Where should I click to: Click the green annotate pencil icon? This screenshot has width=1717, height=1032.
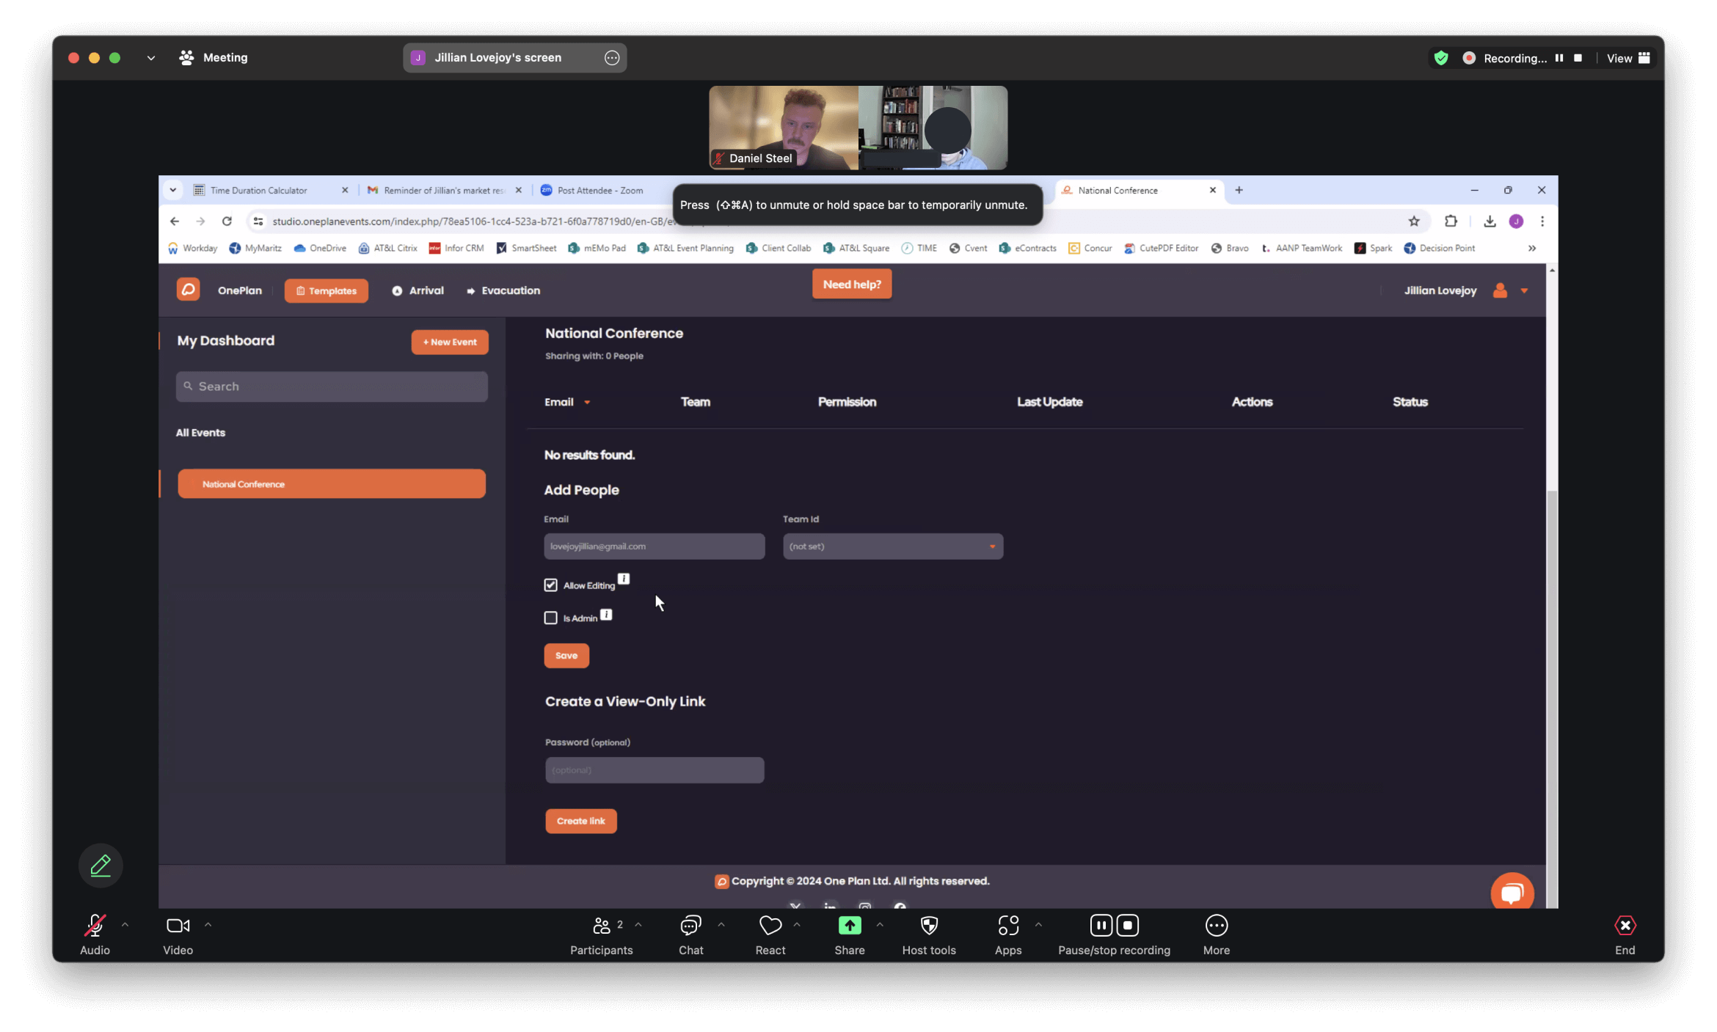pos(101,866)
